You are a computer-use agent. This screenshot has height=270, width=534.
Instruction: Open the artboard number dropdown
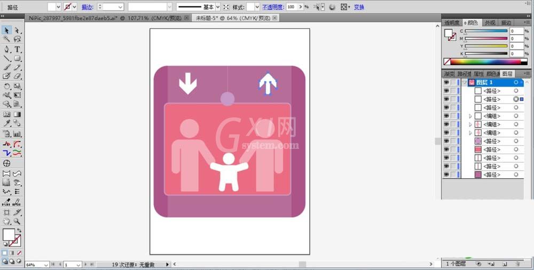[x=78, y=265]
